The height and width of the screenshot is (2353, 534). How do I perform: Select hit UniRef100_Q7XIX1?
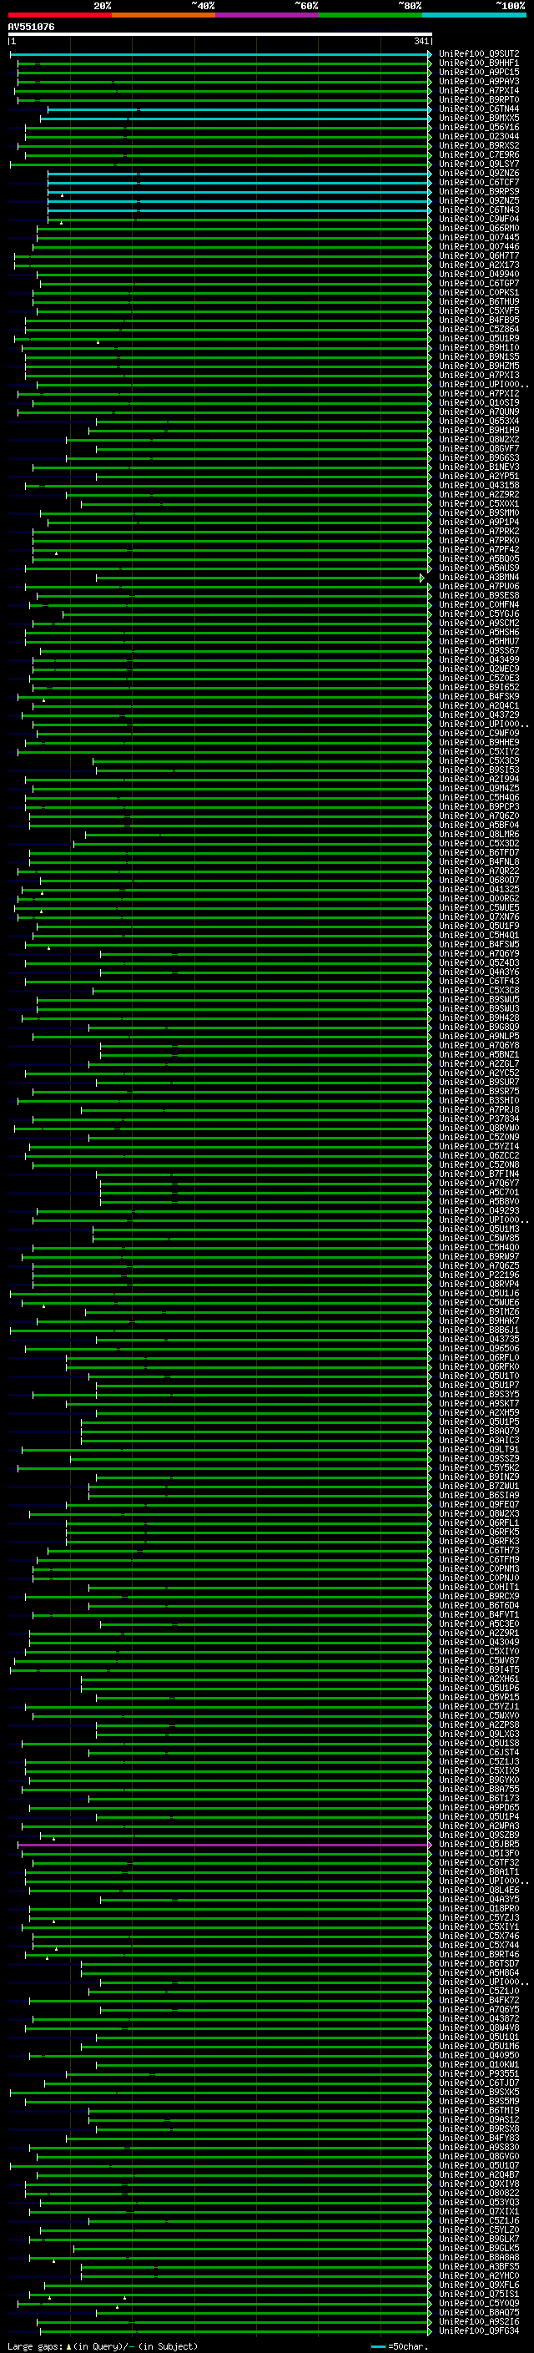(x=479, y=2211)
